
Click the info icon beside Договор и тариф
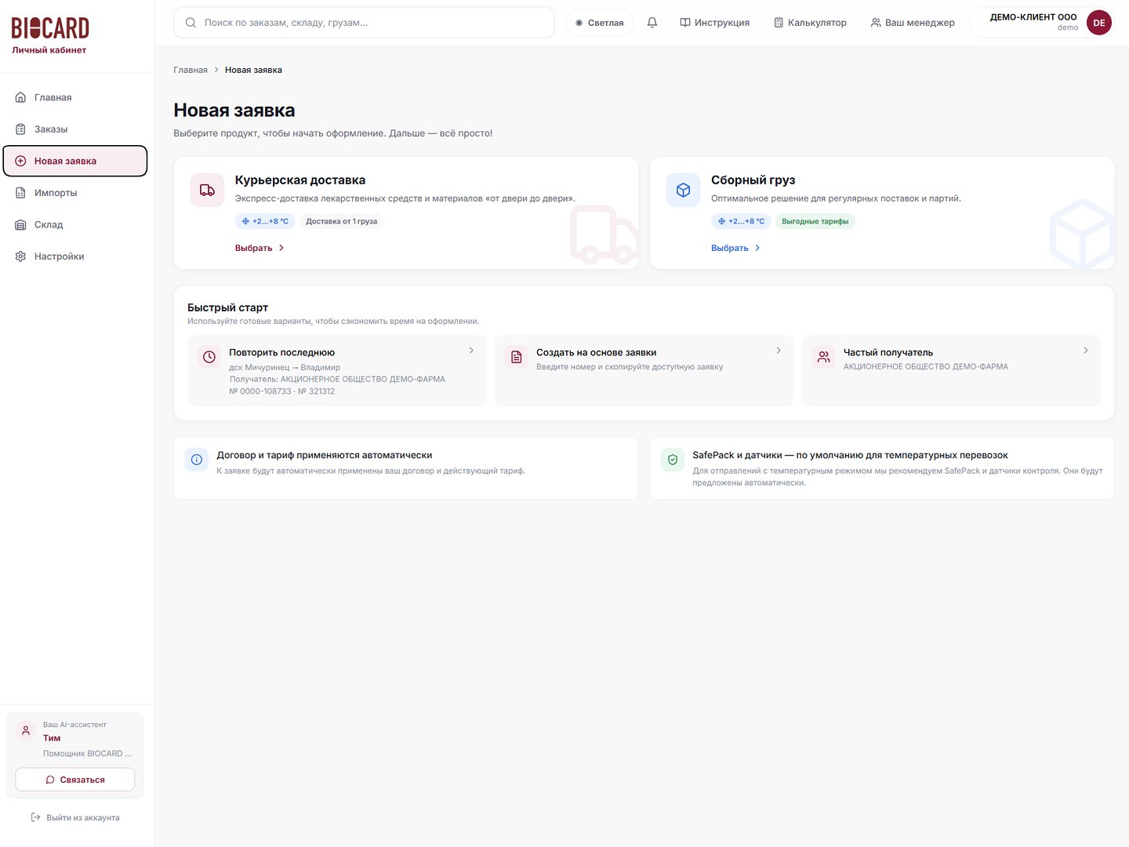pos(197,460)
